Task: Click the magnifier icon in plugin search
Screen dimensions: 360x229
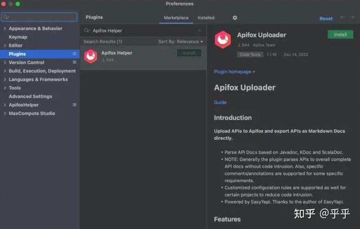Action: click(x=87, y=31)
